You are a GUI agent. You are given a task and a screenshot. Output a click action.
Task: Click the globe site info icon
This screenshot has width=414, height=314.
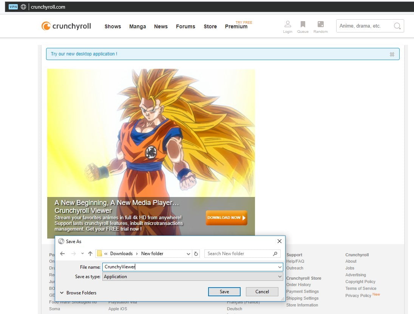tap(23, 7)
